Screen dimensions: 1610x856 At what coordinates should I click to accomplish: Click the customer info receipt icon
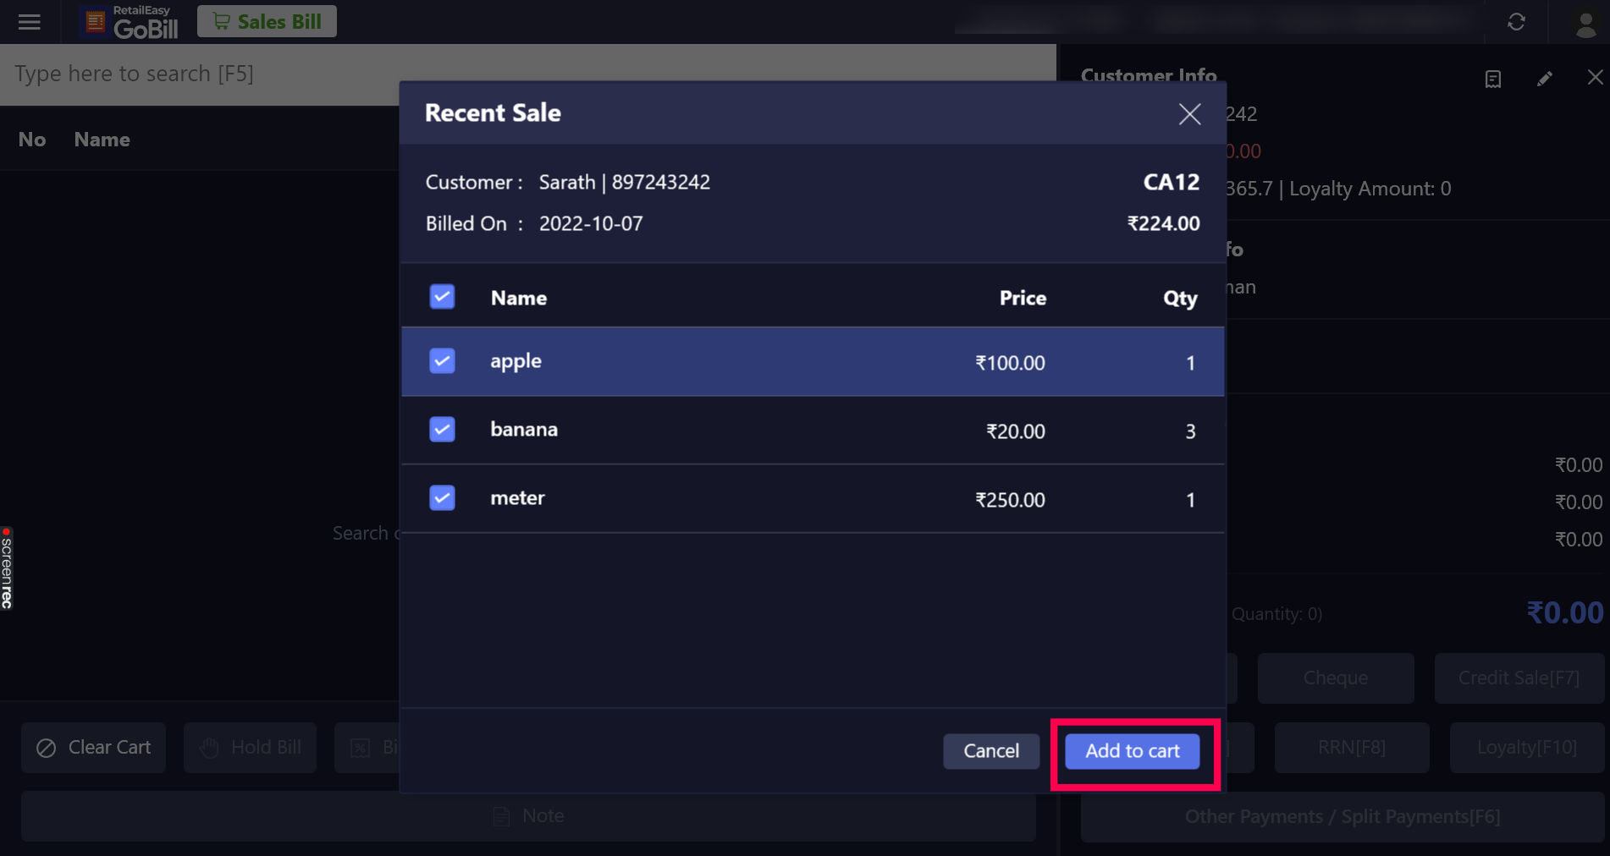(x=1493, y=79)
